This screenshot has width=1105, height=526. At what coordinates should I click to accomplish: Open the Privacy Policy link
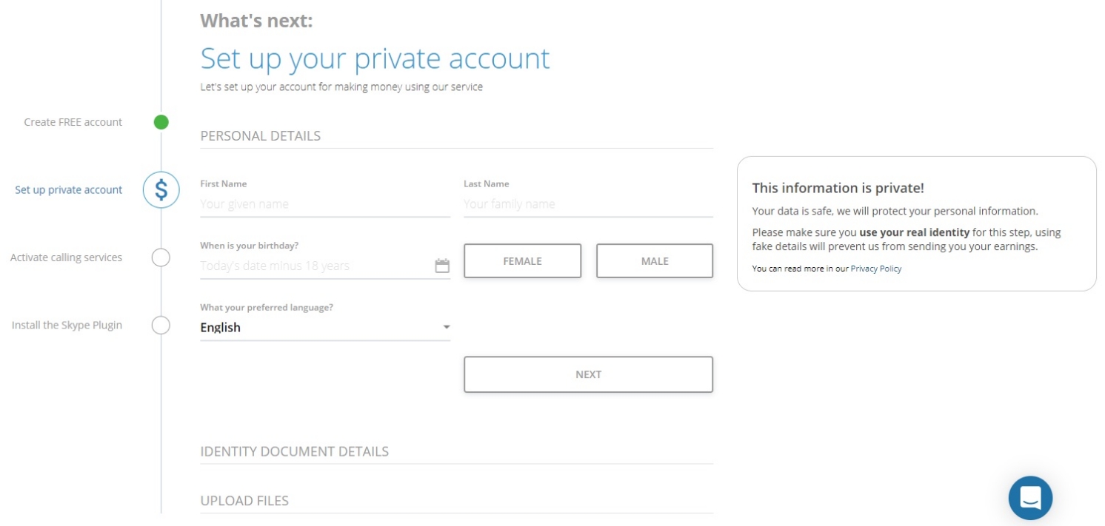click(x=876, y=269)
